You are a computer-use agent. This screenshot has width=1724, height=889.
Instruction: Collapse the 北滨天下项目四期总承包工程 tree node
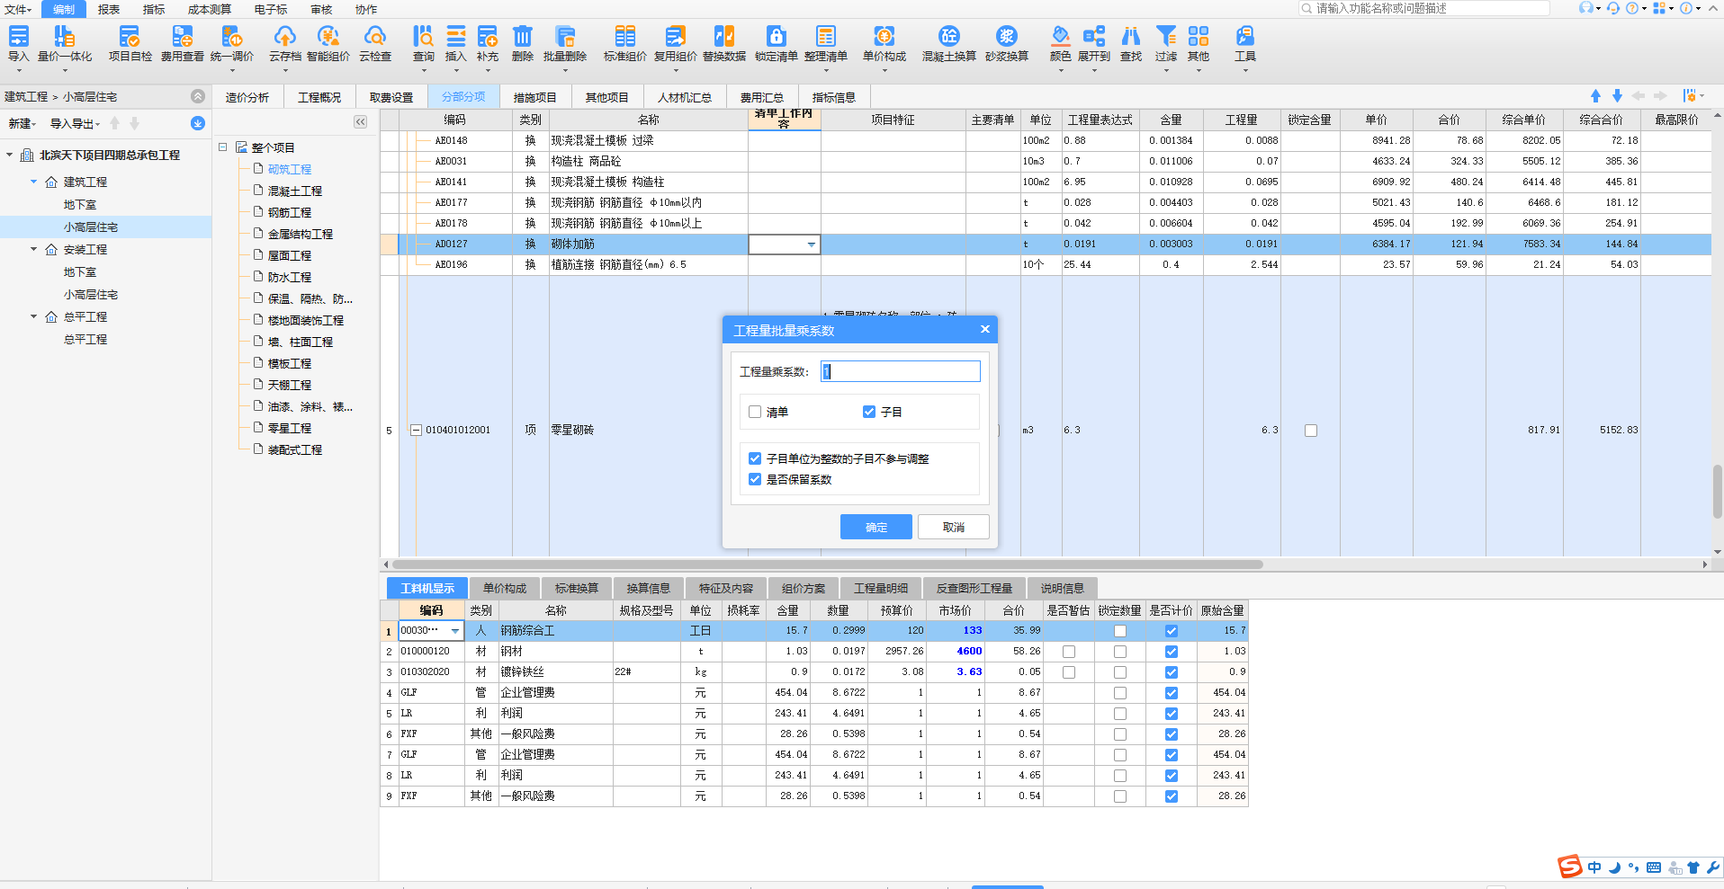click(10, 155)
